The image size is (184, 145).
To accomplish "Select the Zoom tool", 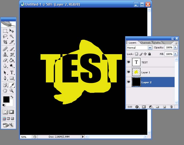I will [x=12, y=91].
